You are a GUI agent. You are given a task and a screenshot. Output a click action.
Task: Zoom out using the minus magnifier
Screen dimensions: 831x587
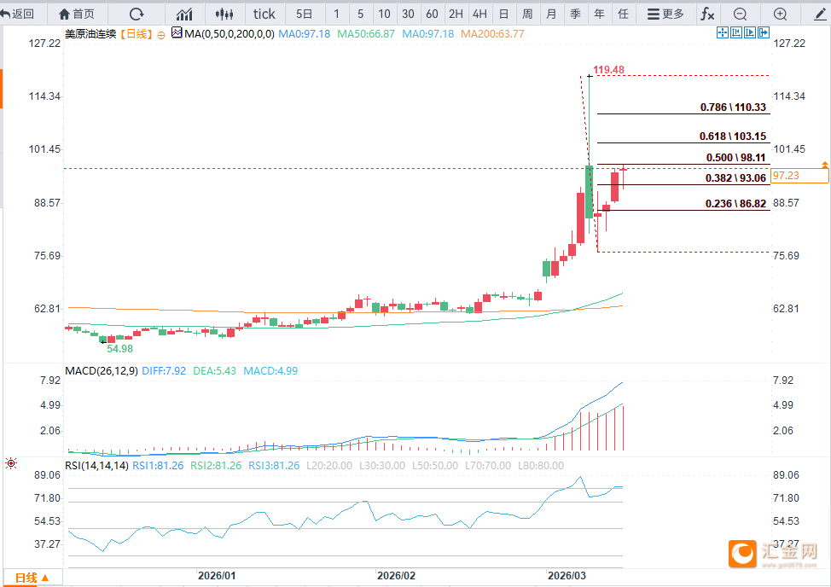tap(741, 14)
